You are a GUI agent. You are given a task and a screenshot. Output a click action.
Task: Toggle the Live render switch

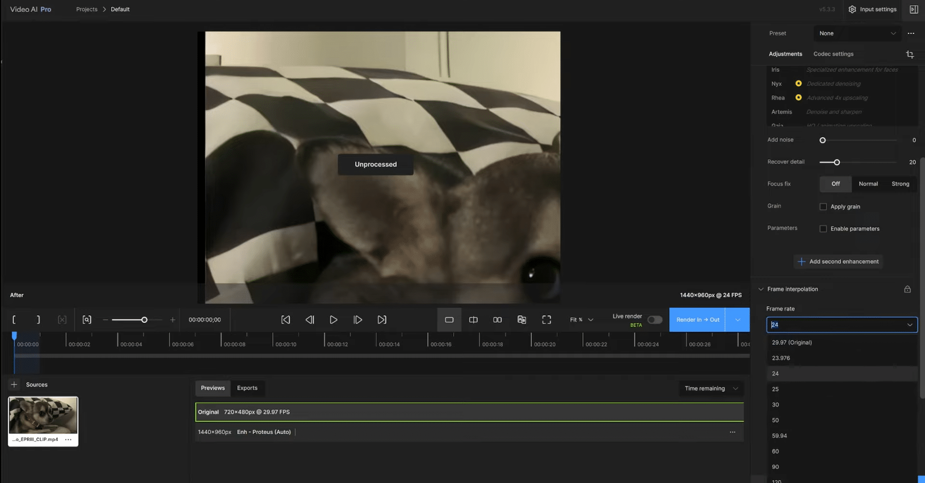pos(654,320)
